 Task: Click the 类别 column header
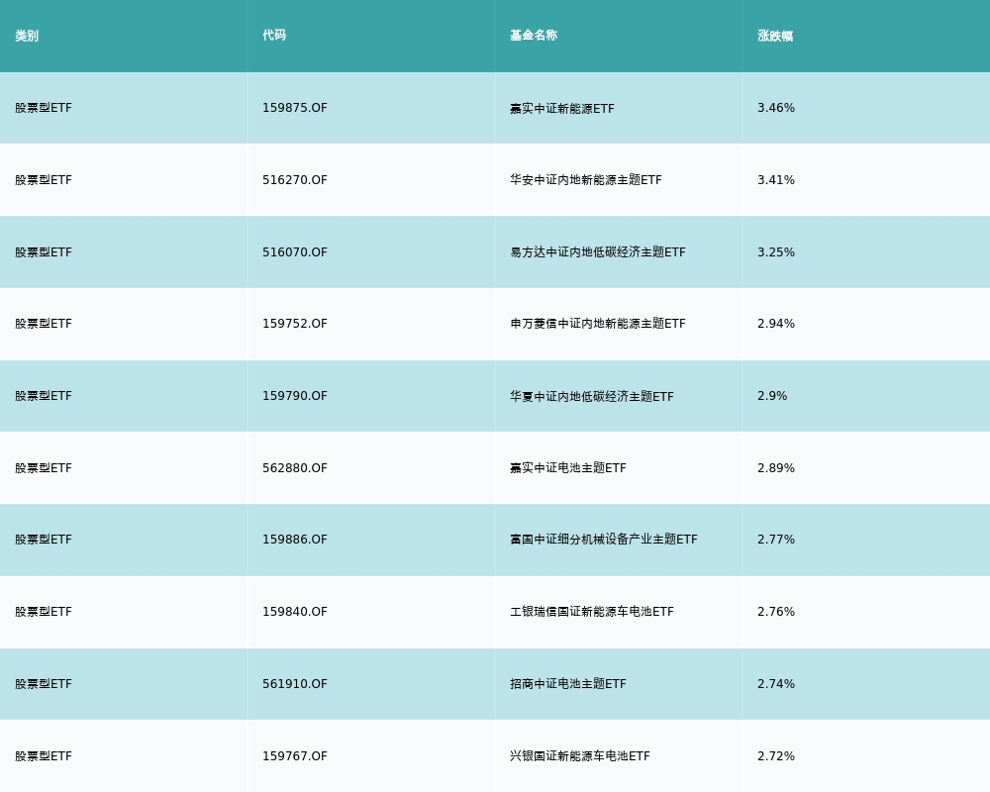27,36
